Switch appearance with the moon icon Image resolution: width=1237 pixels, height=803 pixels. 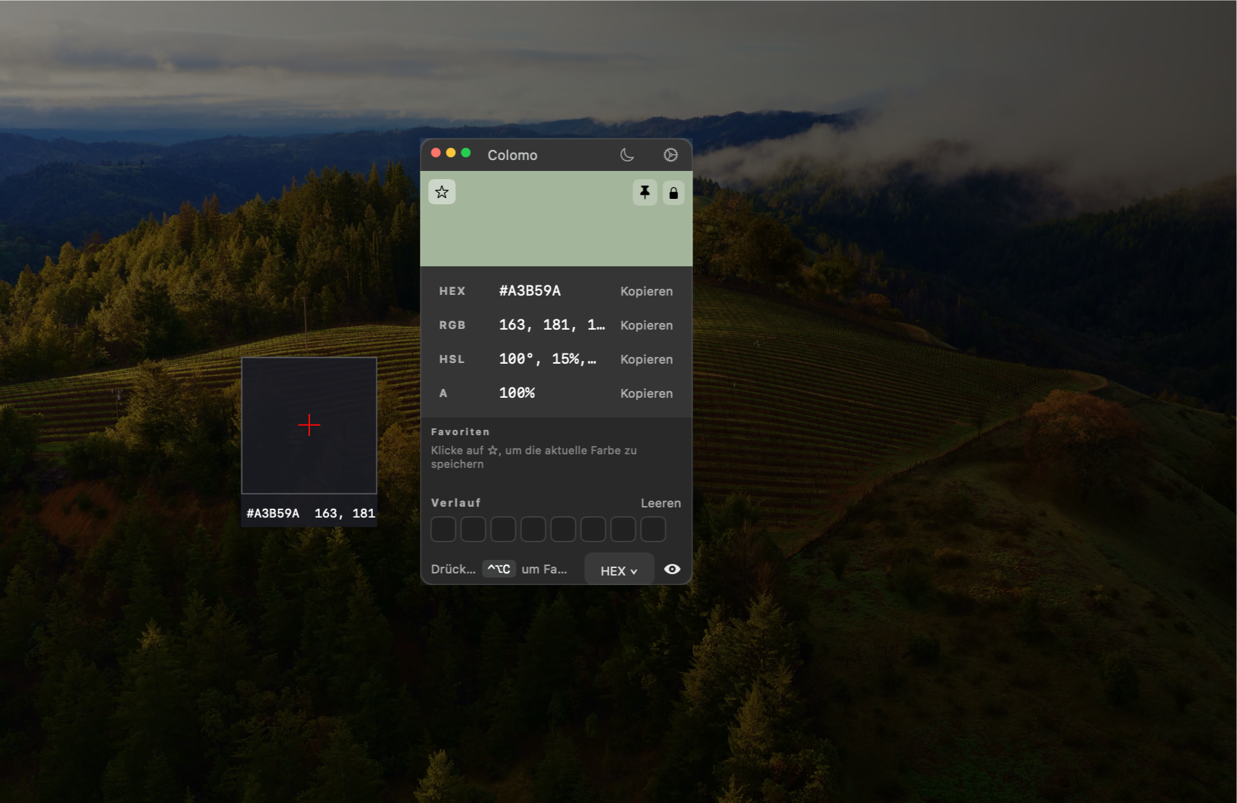(x=627, y=155)
